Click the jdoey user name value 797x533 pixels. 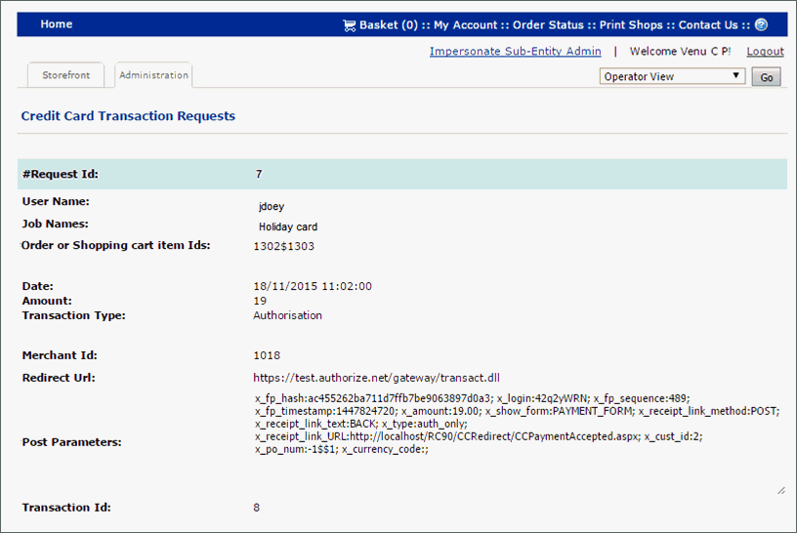[272, 207]
